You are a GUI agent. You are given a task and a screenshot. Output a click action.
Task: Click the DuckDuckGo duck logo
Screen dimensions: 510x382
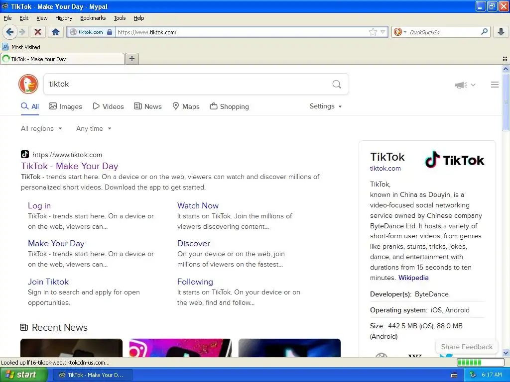point(28,84)
